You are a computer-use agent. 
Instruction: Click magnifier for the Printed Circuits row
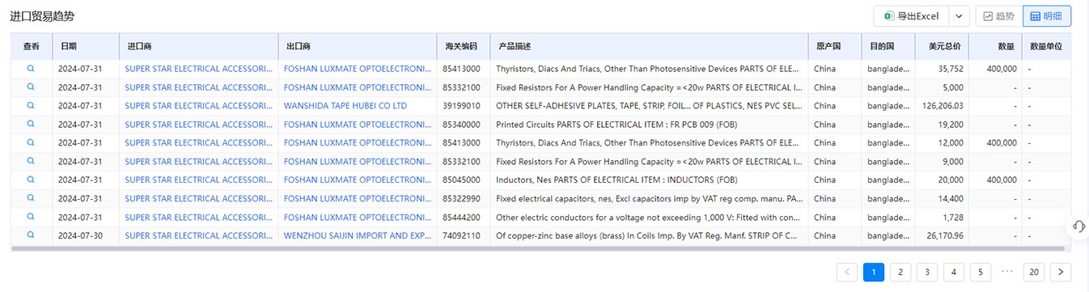(x=31, y=125)
